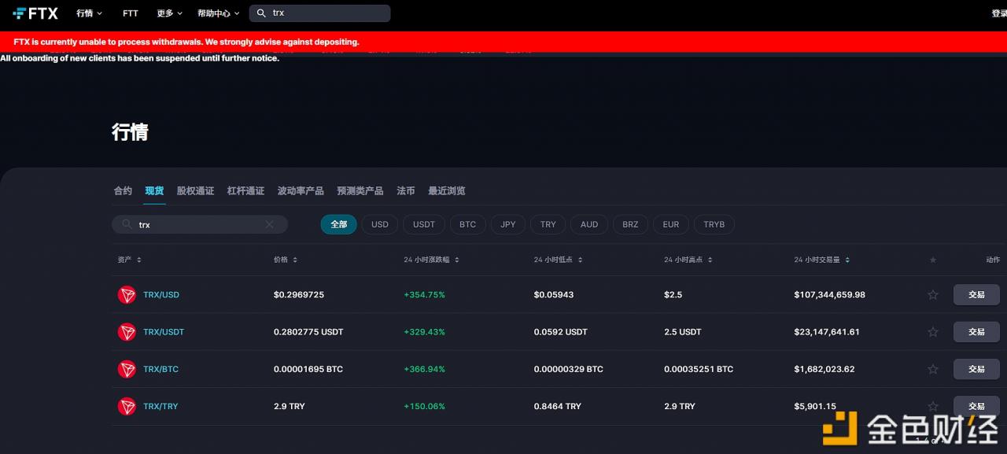The image size is (1007, 454).
Task: Open the TRX/USD pair link
Action: tap(161, 295)
